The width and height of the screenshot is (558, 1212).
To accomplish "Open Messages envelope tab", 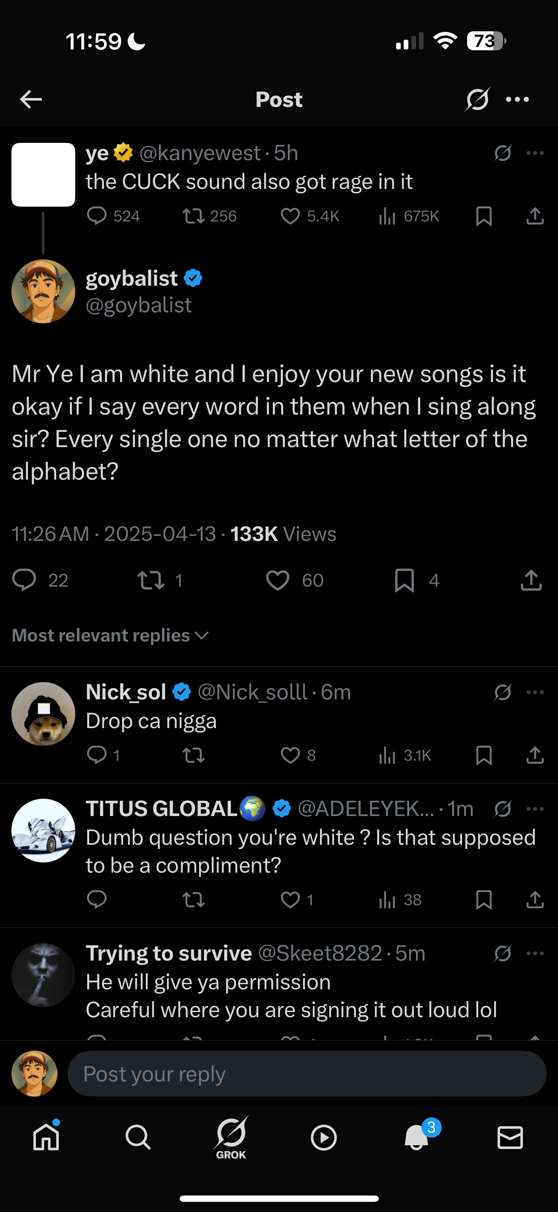I will pyautogui.click(x=510, y=1138).
